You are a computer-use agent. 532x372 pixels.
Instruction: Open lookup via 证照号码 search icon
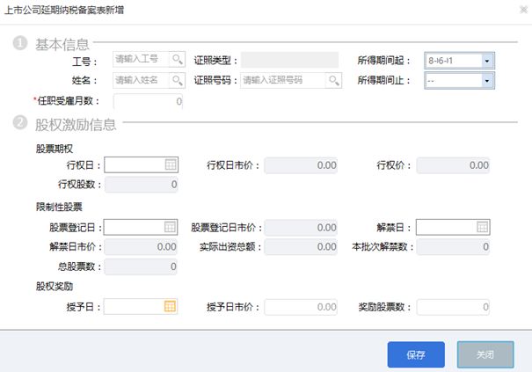[x=333, y=80]
